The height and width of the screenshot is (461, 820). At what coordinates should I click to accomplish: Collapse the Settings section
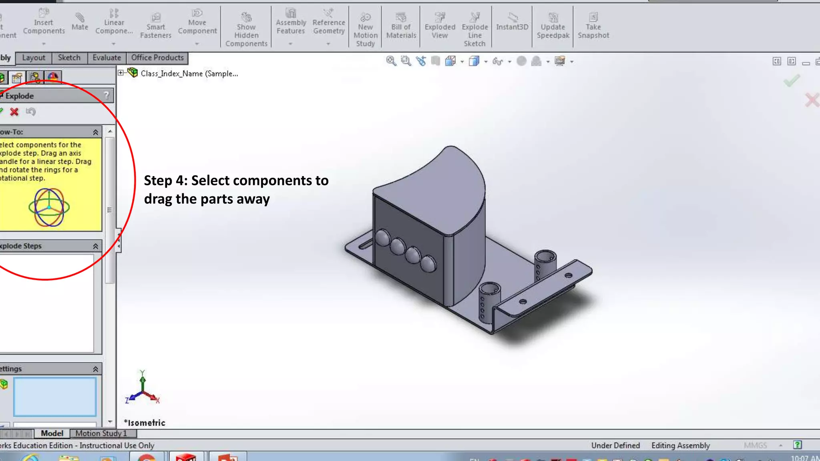click(96, 369)
